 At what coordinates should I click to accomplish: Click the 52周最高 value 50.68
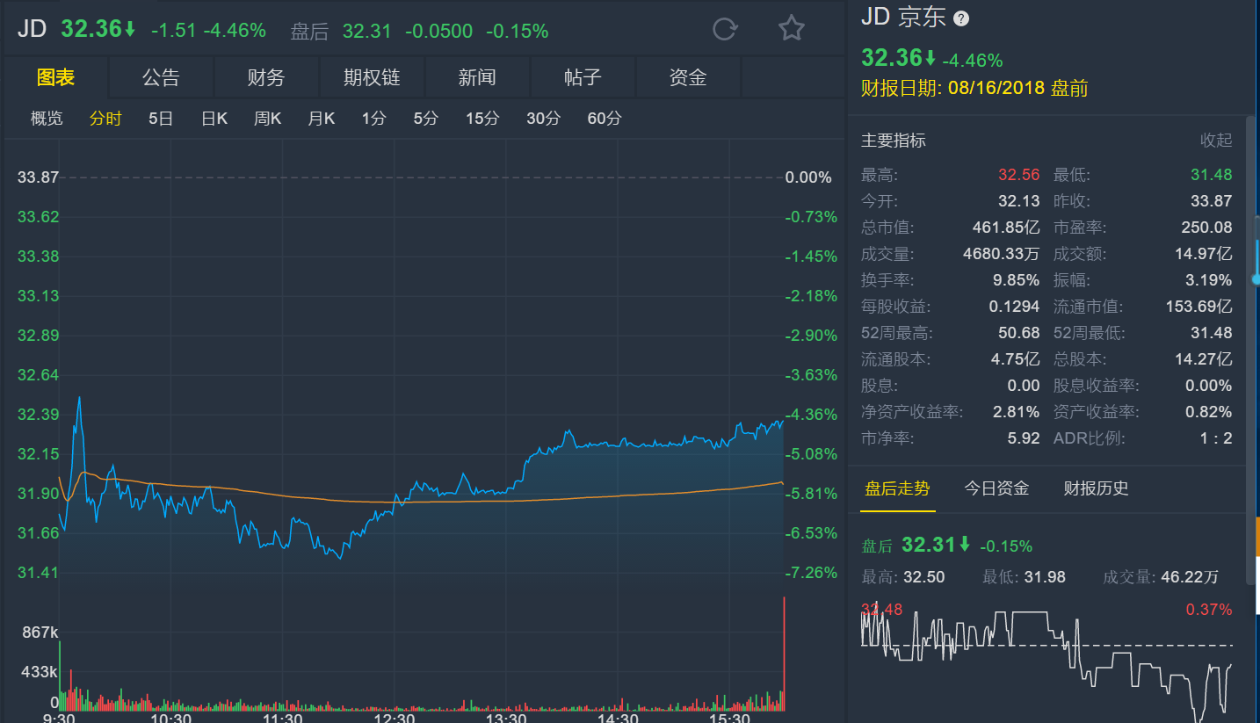coord(1019,333)
